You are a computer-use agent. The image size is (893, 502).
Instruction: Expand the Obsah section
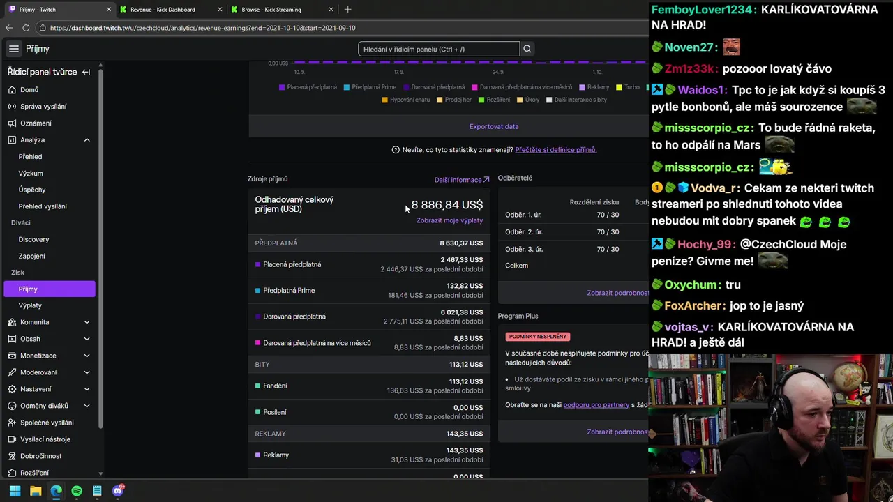[x=87, y=339]
